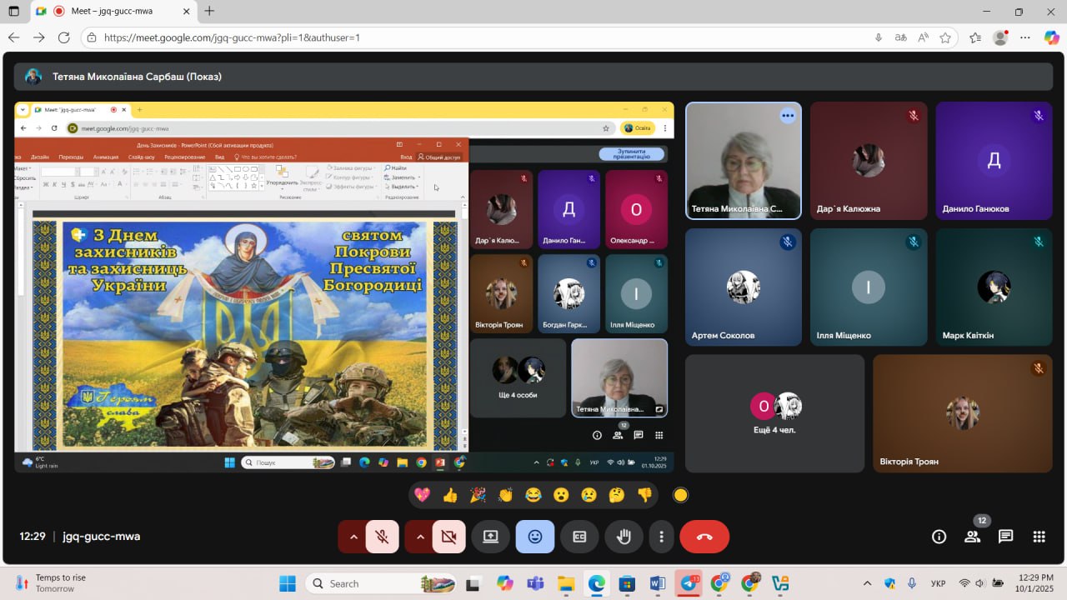Expand video settings chevron beside camera
The width and height of the screenshot is (1067, 600).
[x=419, y=537]
